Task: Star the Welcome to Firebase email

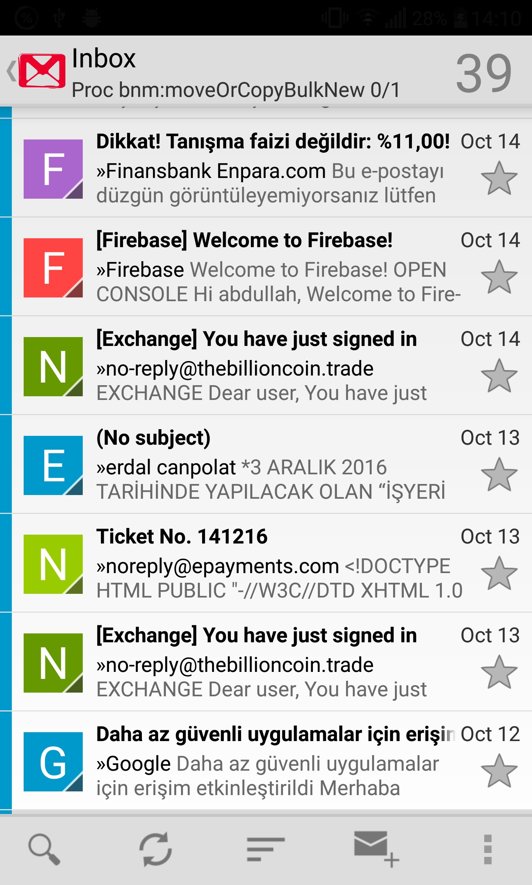Action: pos(499,277)
